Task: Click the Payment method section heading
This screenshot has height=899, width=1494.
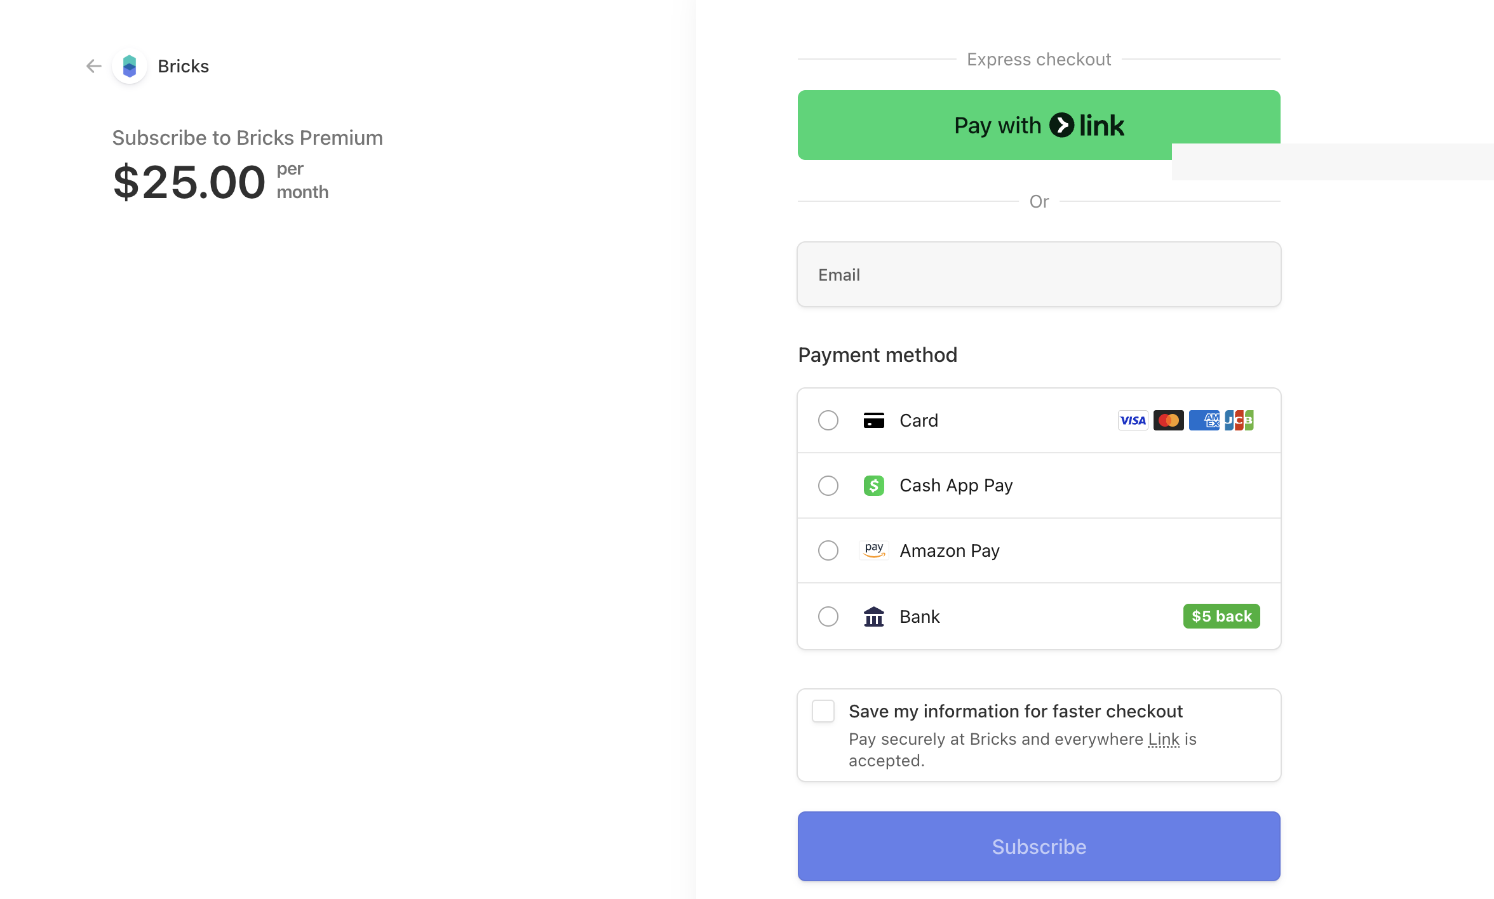Action: pos(878,354)
